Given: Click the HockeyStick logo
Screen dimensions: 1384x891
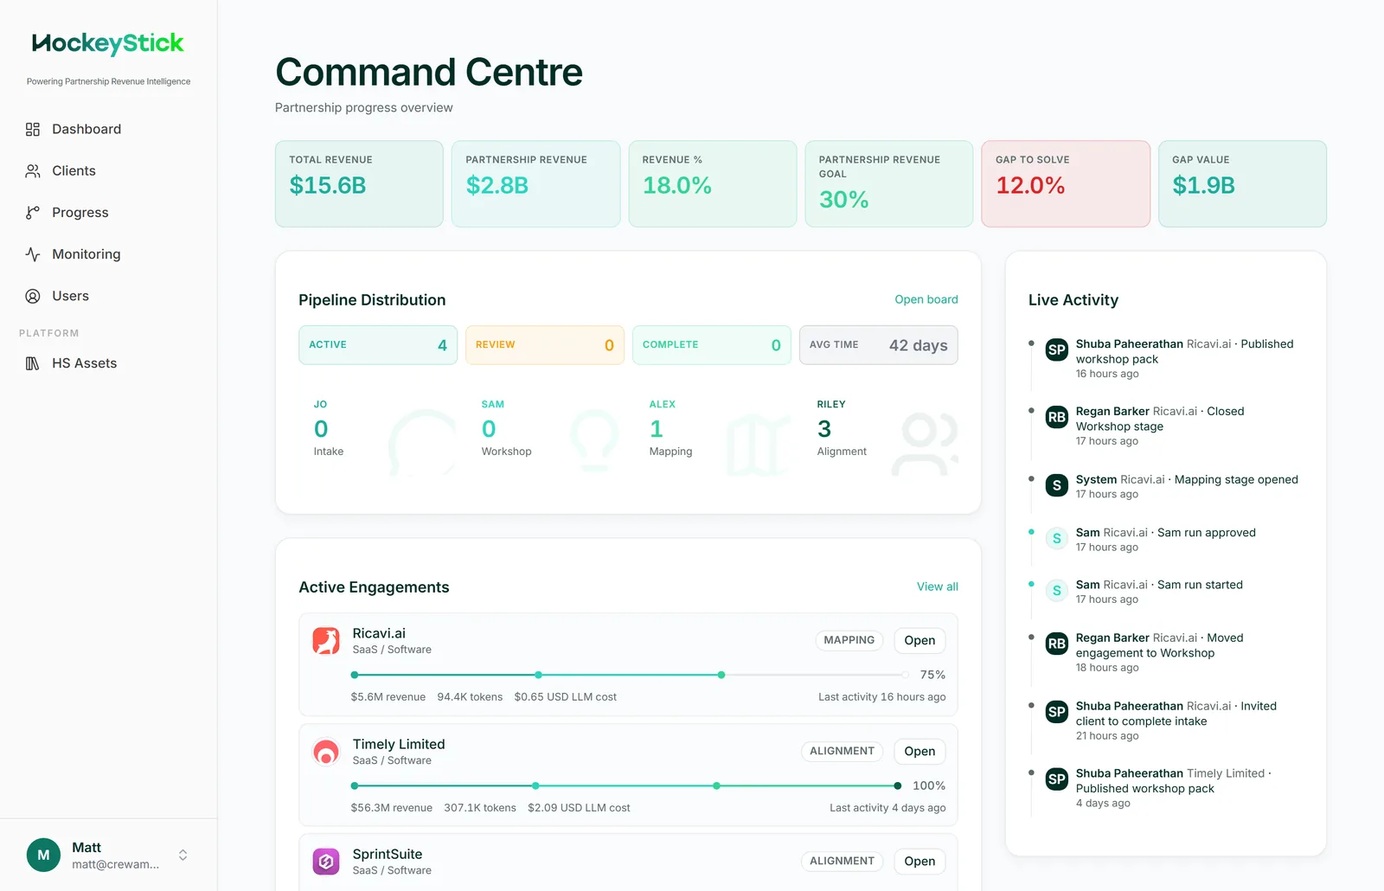Looking at the screenshot, I should pyautogui.click(x=108, y=43).
